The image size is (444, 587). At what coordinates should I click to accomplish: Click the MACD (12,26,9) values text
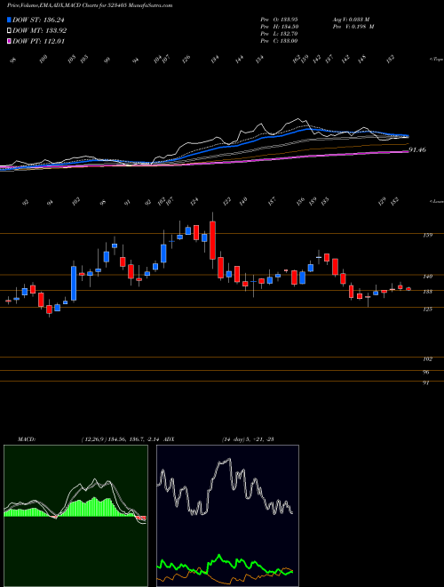click(x=123, y=439)
